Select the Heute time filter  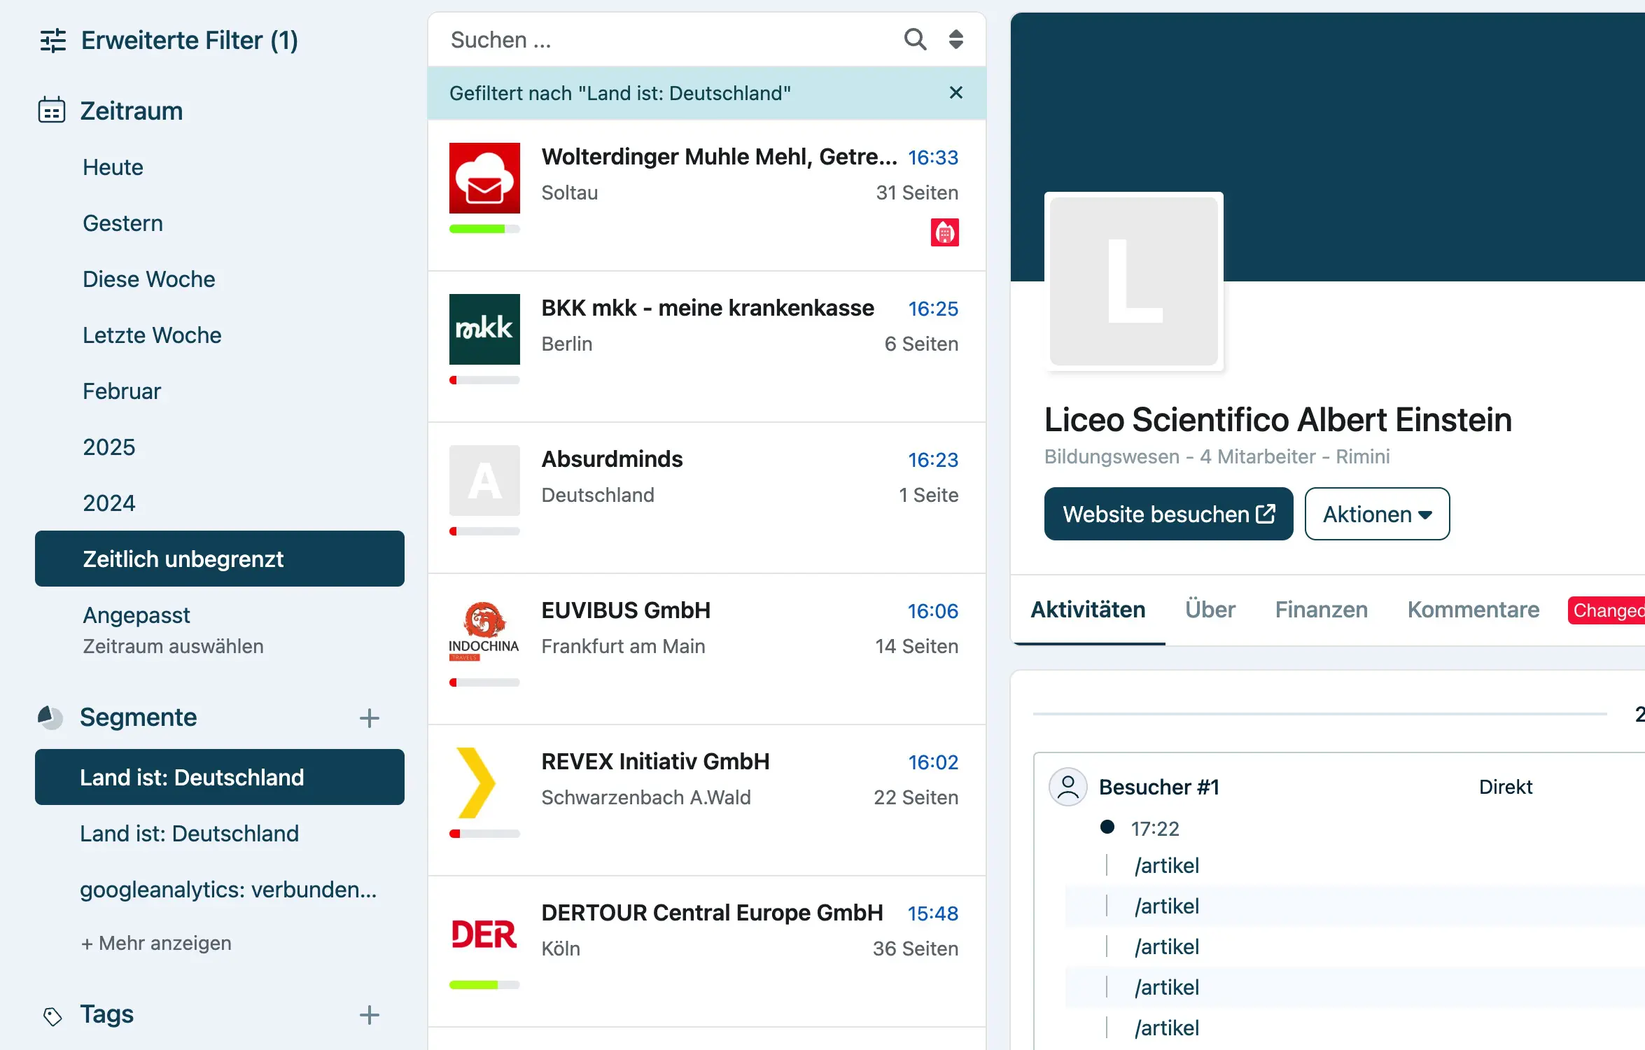[x=113, y=167]
